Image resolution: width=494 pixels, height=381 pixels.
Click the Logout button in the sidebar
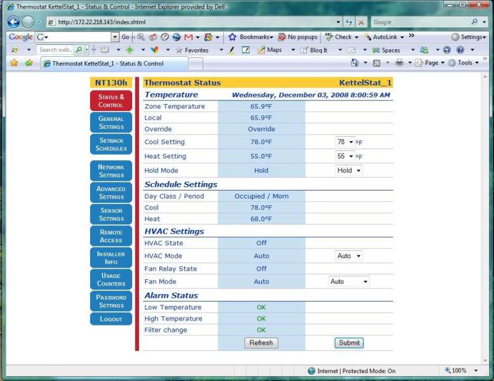111,319
